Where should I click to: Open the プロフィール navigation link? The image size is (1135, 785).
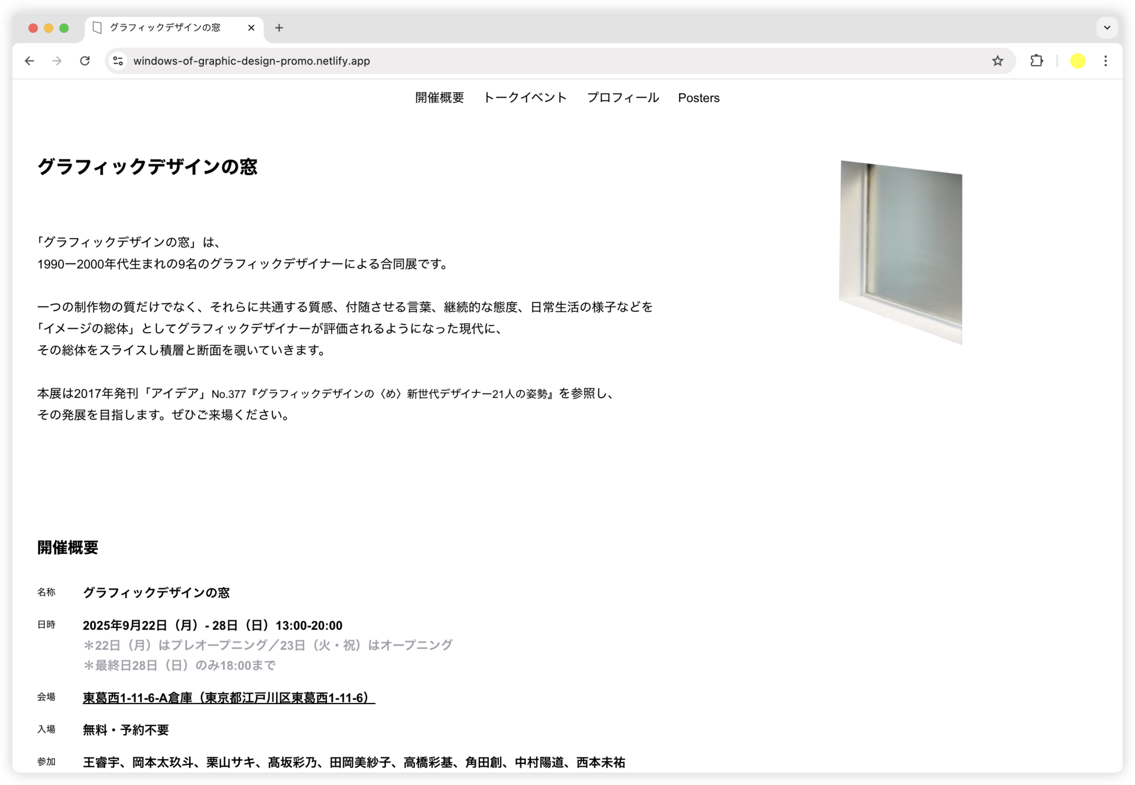tap(622, 98)
